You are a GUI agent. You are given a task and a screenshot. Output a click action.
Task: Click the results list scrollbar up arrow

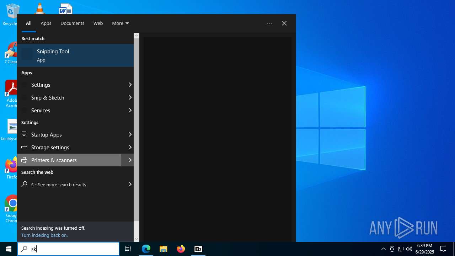pyautogui.click(x=136, y=36)
